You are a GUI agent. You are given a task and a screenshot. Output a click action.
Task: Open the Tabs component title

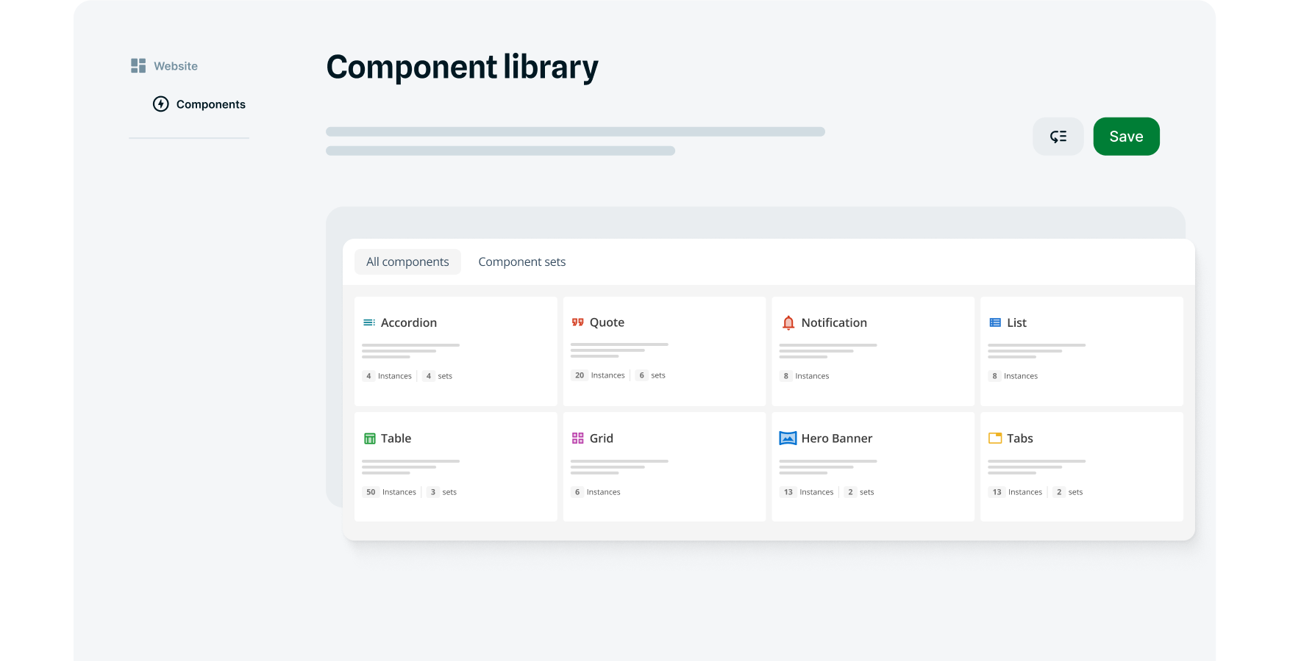point(1019,438)
